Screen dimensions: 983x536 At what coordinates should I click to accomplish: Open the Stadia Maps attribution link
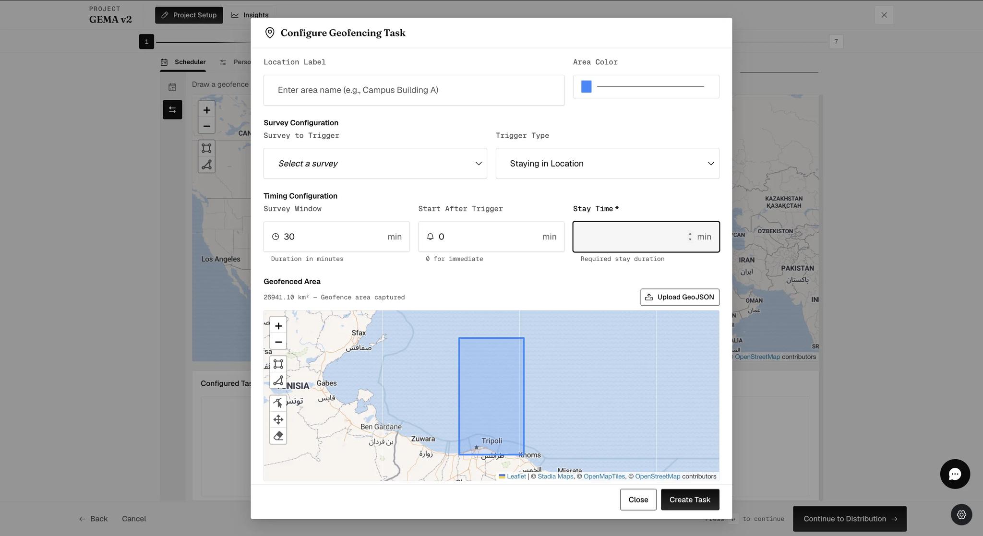(555, 476)
